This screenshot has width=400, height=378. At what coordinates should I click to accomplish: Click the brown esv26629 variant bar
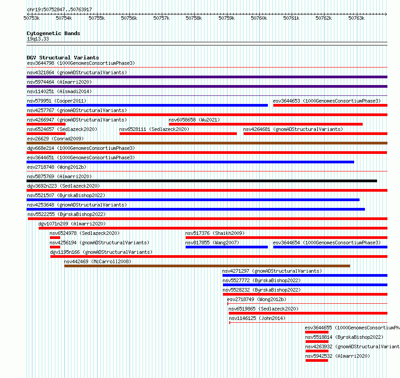coord(207,143)
